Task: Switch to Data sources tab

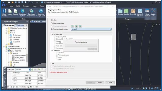Action: coord(8,25)
